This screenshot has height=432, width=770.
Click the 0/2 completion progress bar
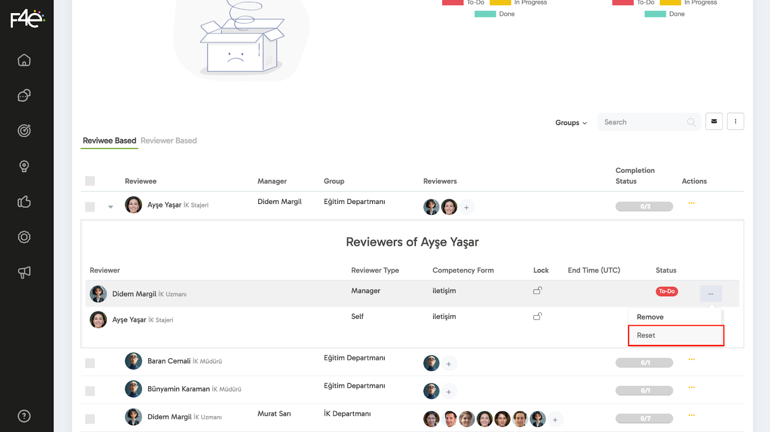(x=644, y=206)
